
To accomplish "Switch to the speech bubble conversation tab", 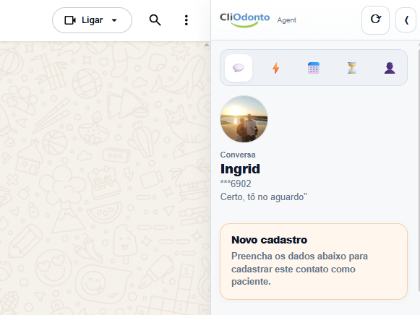I will pyautogui.click(x=239, y=68).
